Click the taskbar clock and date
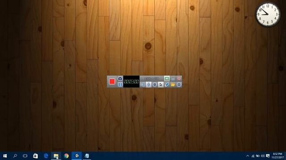 tap(278, 156)
